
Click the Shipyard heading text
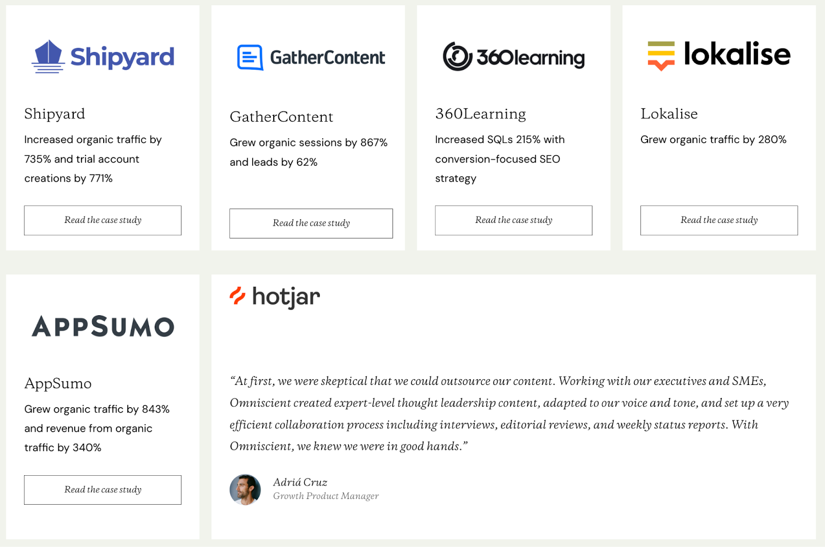54,114
